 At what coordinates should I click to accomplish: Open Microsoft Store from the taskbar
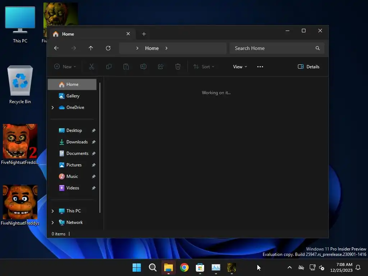(x=200, y=267)
